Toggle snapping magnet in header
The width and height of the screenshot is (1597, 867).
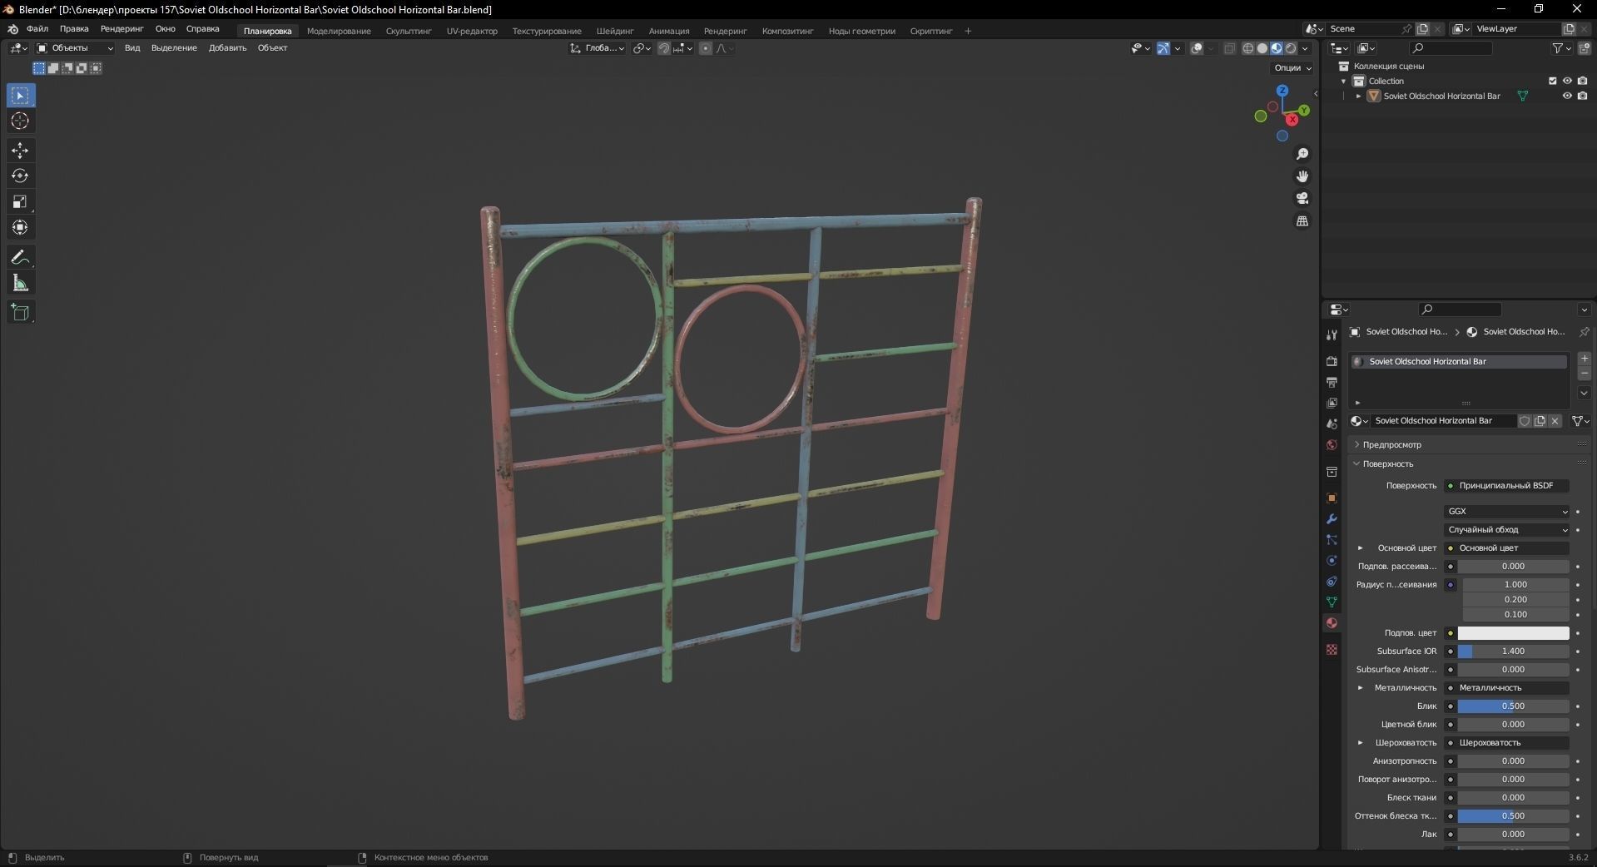(x=664, y=48)
